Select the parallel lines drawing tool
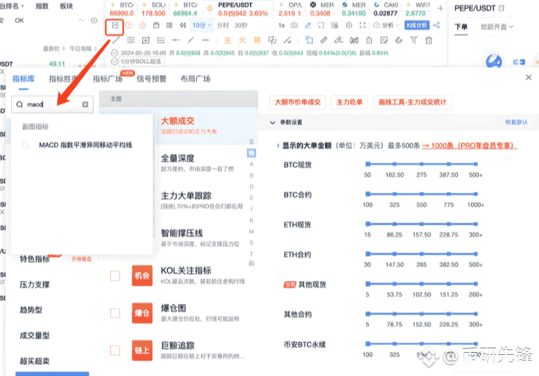539x376 pixels. [130, 40]
